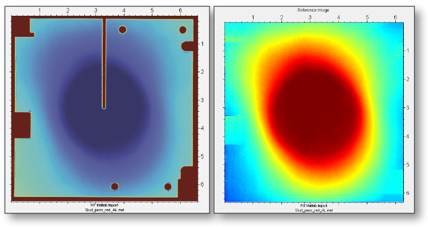
Task: Click the rounded notch on right edge of left image
Action: (x=187, y=46)
